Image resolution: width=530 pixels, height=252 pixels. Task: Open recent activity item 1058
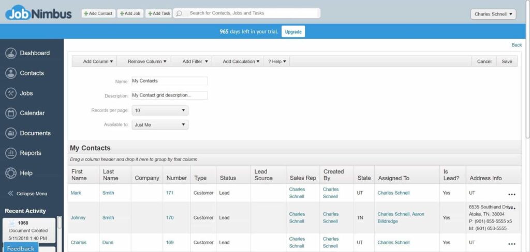[29, 230]
